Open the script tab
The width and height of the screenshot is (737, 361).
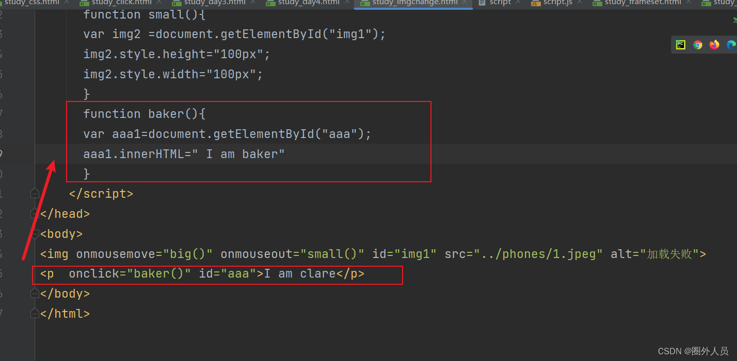point(500,3)
